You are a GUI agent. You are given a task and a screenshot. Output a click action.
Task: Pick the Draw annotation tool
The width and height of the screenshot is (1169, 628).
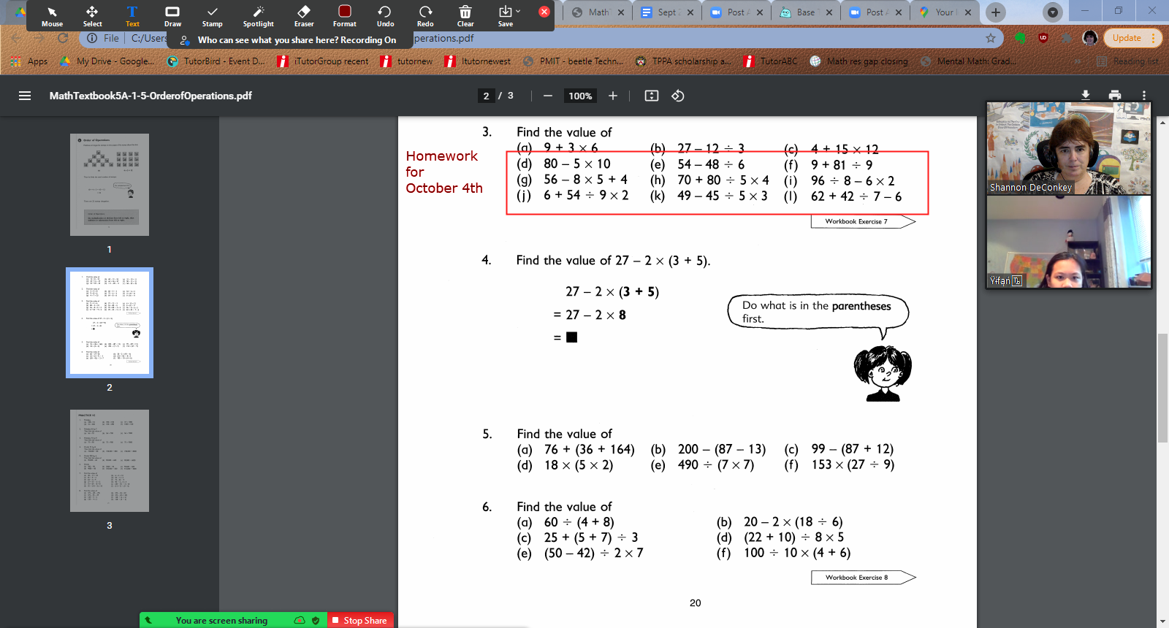(x=172, y=16)
